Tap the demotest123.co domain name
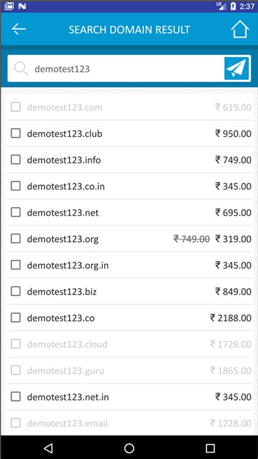The height and width of the screenshot is (459, 258). tap(61, 318)
